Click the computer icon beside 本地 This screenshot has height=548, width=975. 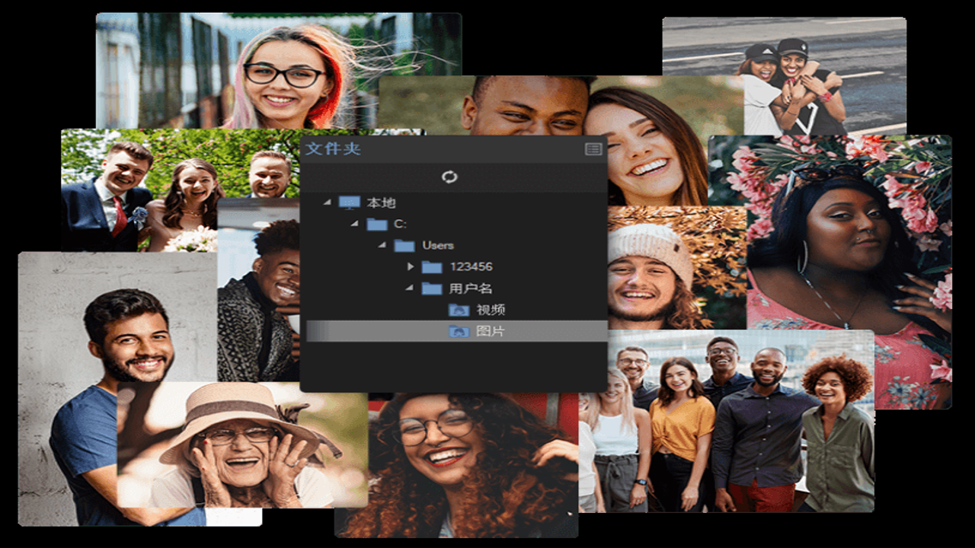pyautogui.click(x=350, y=202)
